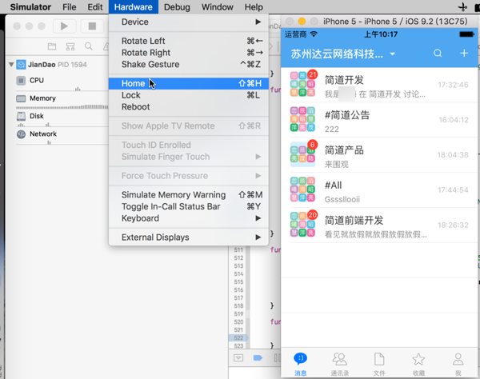The width and height of the screenshot is (480, 379).
Task: Click line number 522 in Xcode gutter
Action: (x=238, y=338)
